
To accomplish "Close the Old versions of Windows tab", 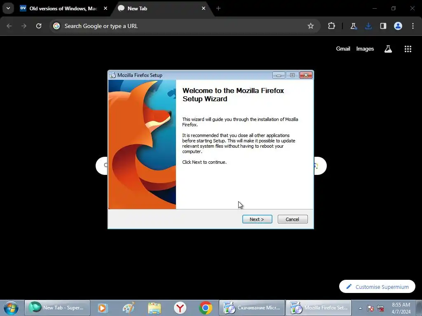I will 105,8.
